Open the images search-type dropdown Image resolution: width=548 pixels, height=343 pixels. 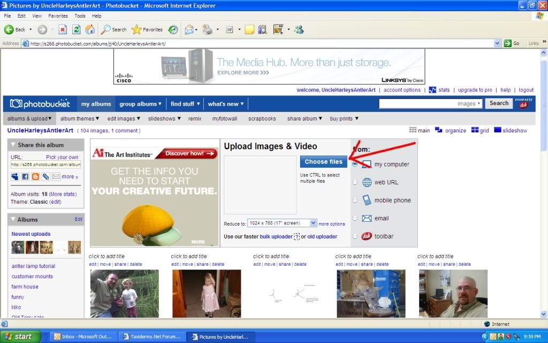coord(469,103)
